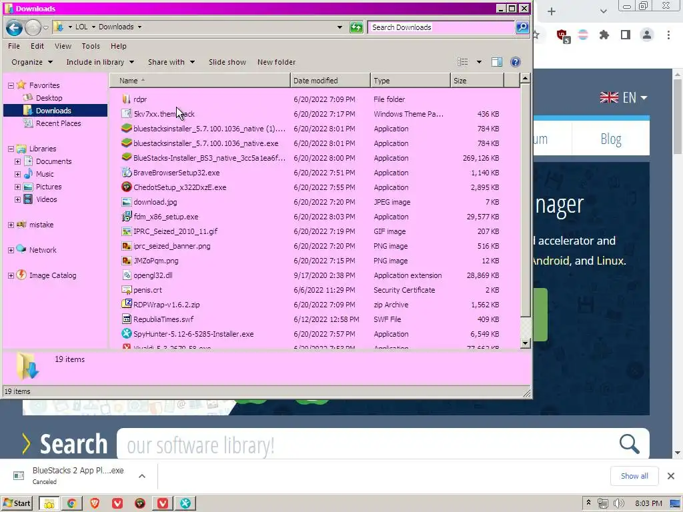Click the Start button
Screen dimensions: 683x512
17,504
